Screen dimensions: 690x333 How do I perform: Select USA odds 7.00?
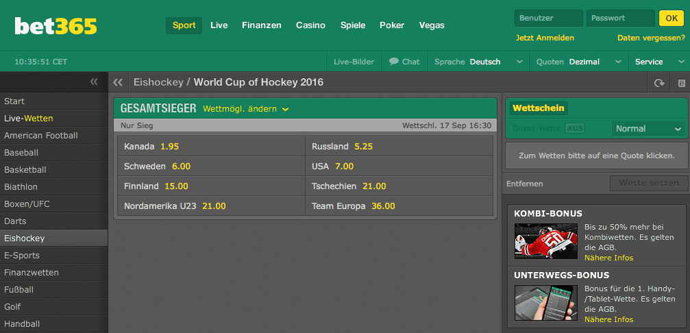399,166
